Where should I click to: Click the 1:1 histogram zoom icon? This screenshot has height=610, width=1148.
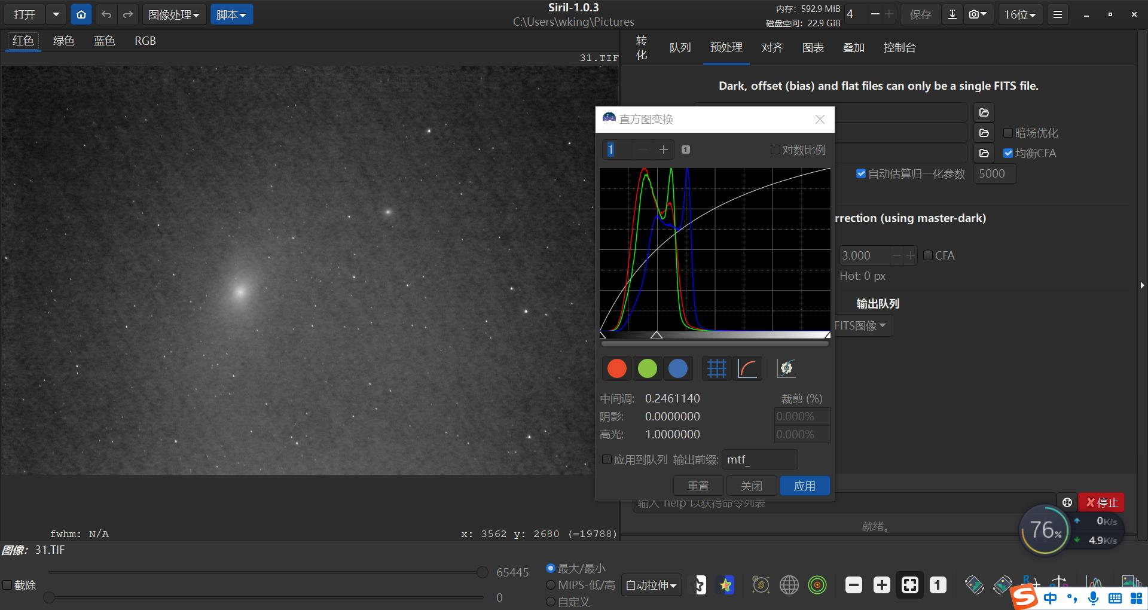coord(686,150)
